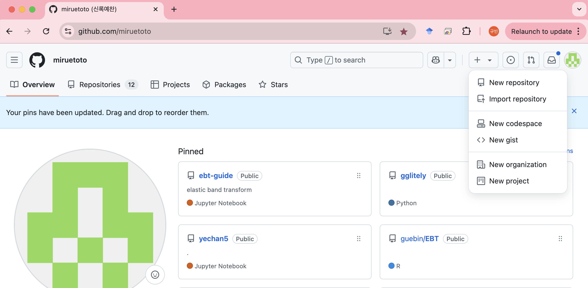Expand the Chrome tab search chevron
The image size is (588, 288).
coord(579,9)
